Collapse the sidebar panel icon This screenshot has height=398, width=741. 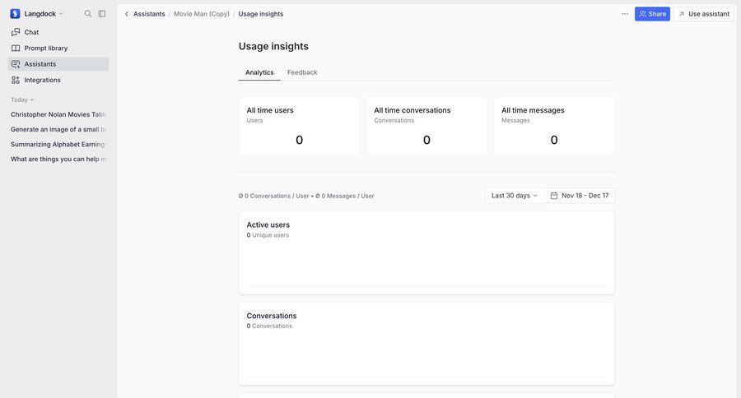point(101,14)
